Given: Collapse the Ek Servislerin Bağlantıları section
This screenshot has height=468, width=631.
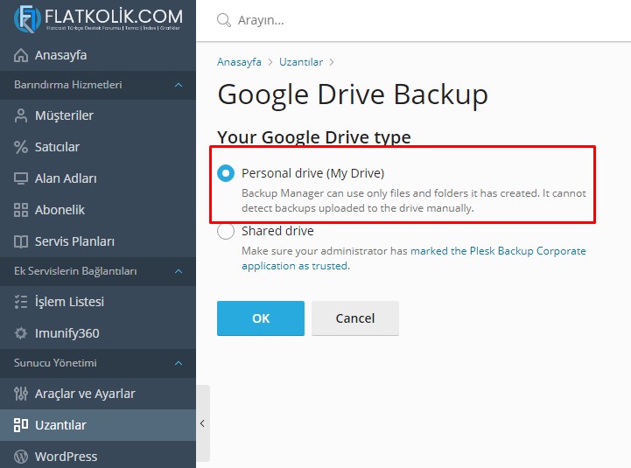Looking at the screenshot, I should (179, 271).
